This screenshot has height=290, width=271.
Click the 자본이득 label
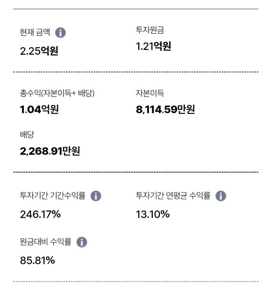point(150,93)
